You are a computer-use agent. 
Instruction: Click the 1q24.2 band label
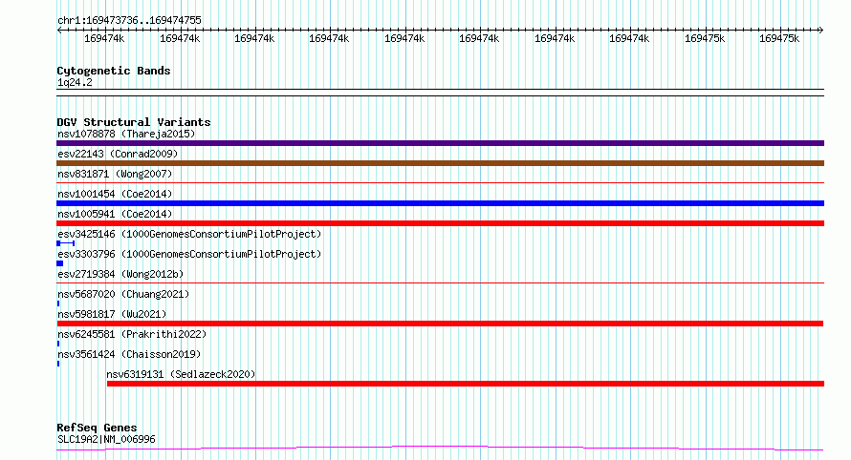(75, 82)
